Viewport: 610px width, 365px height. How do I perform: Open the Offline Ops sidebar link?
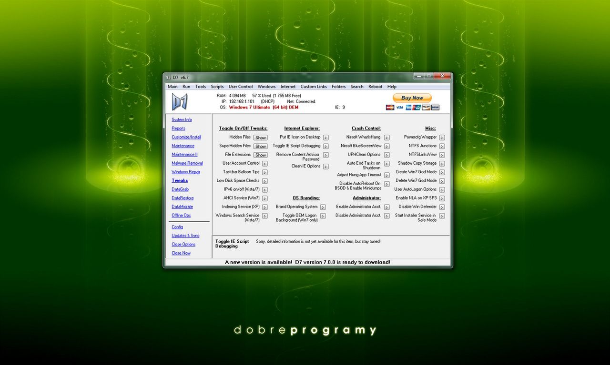tap(181, 216)
